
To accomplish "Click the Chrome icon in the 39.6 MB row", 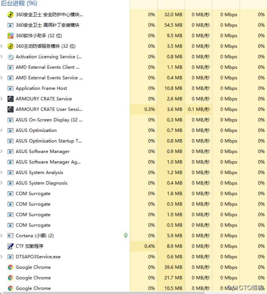I will coord(10,267).
